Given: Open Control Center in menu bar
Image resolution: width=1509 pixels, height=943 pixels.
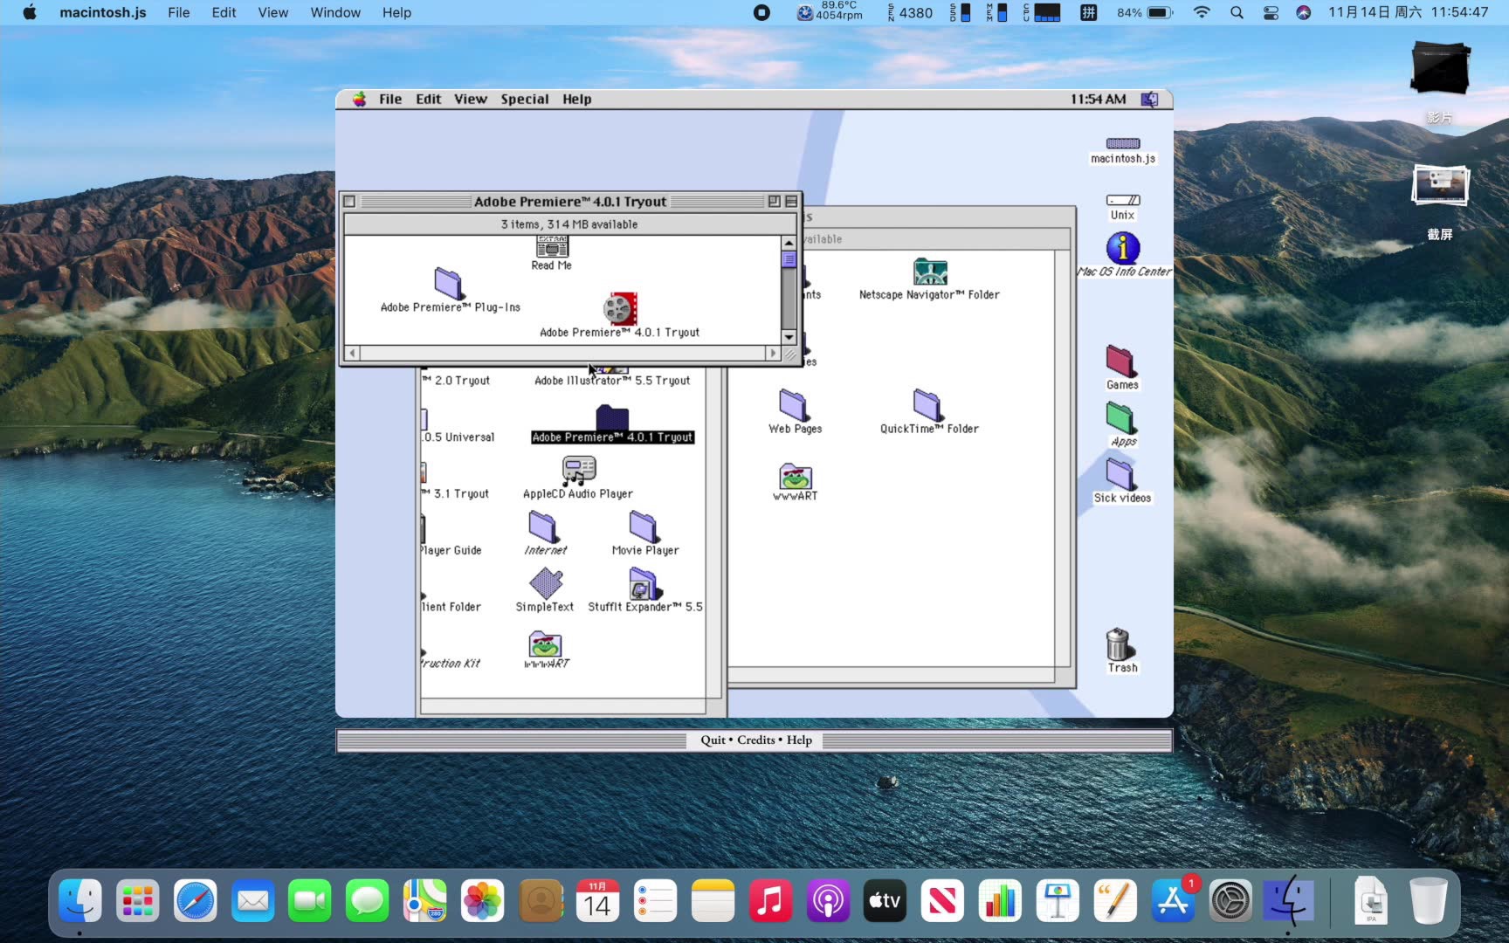Looking at the screenshot, I should (x=1271, y=12).
